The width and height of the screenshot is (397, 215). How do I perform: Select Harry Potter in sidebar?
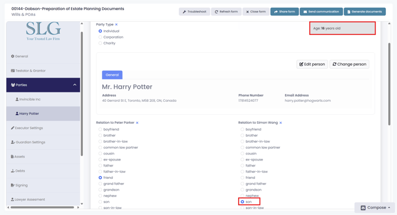[x=43, y=114]
